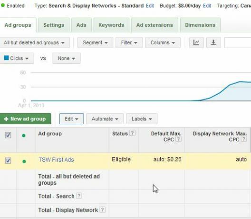The width and height of the screenshot is (251, 219).
Task: Open the All but deleted ad groups dropdown
Action: tap(34, 43)
